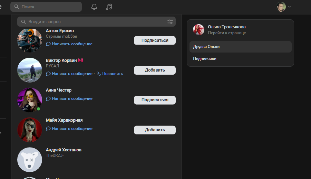Screen dimensions: 311x179
Task: Open Олька Тролечкова avatar
Action: 198,30
